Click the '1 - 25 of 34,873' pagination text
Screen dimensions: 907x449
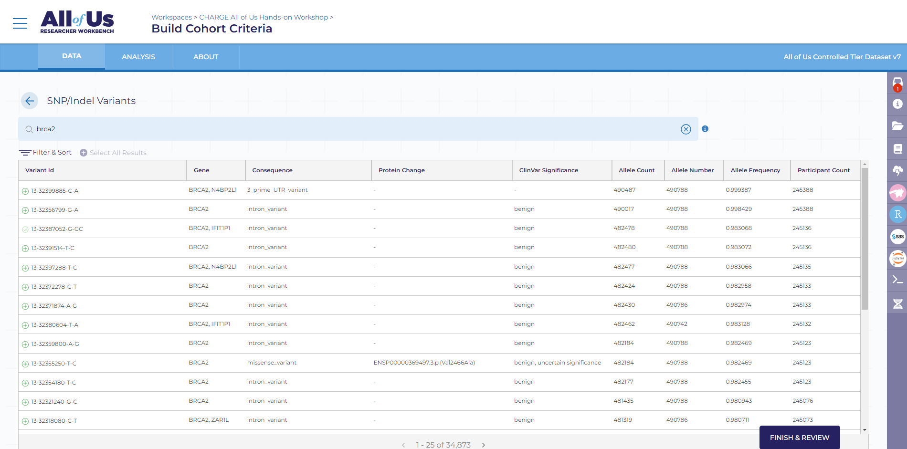coord(443,445)
